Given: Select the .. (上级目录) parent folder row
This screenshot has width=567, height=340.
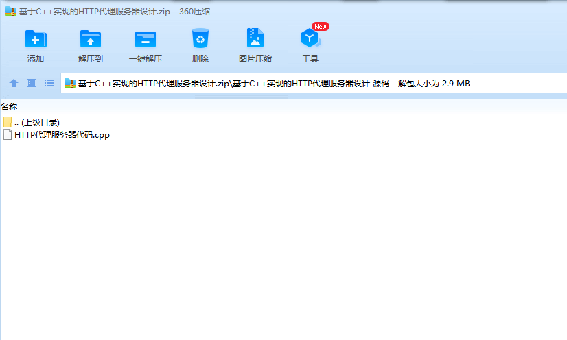Looking at the screenshot, I should pos(31,122).
